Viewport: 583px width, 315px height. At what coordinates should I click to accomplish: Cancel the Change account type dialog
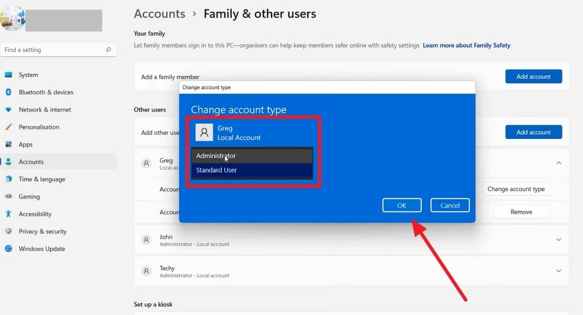(x=450, y=205)
